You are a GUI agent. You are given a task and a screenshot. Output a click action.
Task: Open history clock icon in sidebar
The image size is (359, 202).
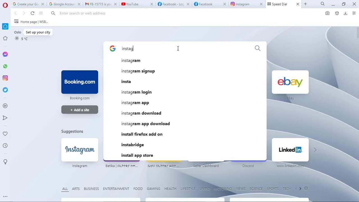pos(5,146)
